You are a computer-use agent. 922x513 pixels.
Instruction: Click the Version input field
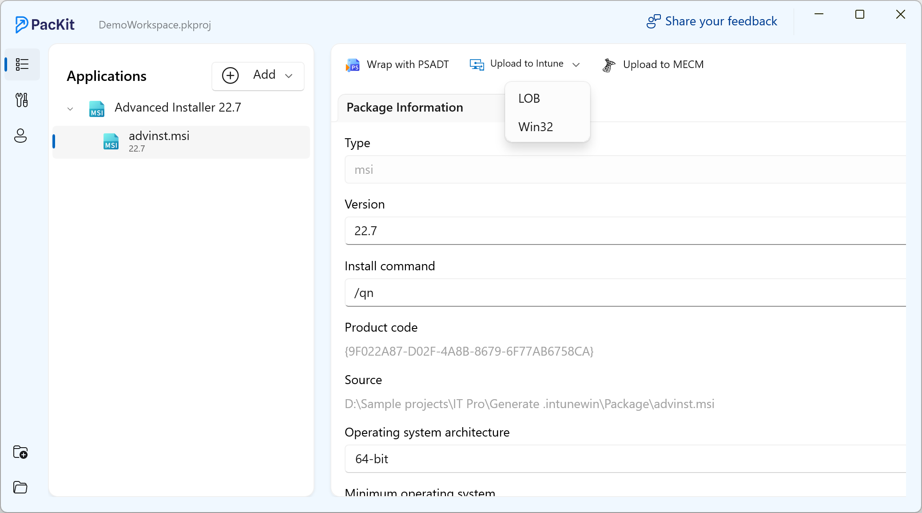[625, 231]
